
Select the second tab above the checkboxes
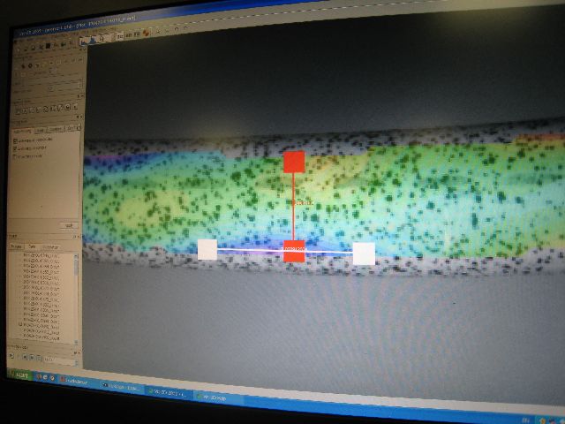41,130
